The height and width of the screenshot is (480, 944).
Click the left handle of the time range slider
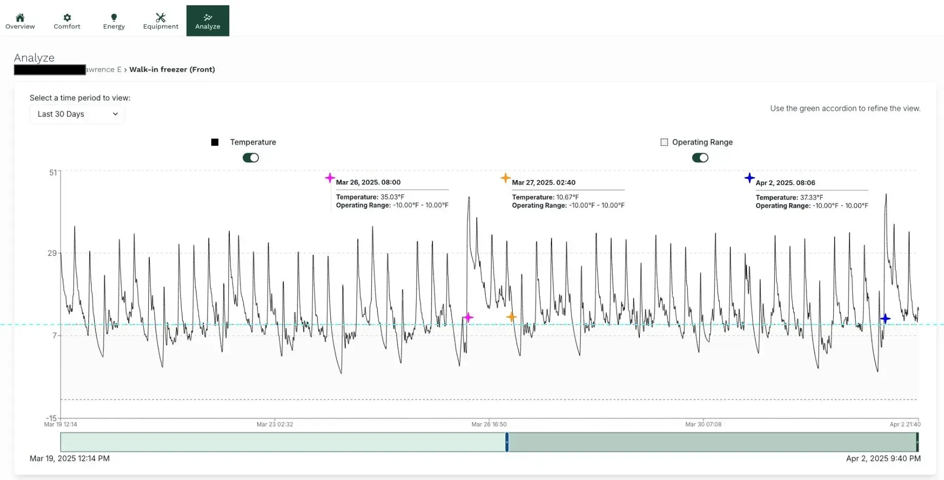click(x=507, y=442)
